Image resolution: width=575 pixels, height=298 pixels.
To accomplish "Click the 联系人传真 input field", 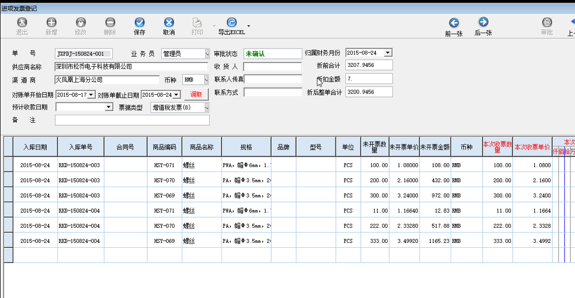I will coord(273,79).
